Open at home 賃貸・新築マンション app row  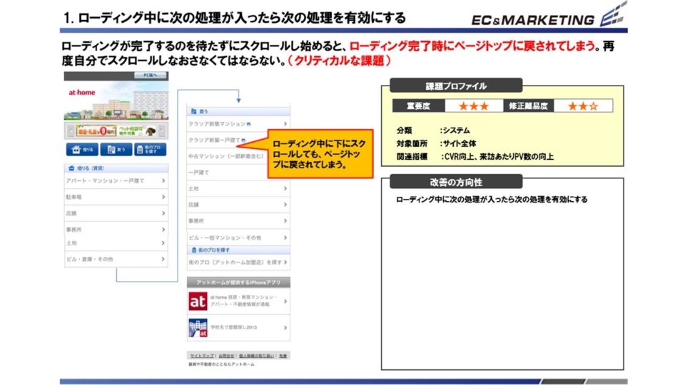(x=238, y=301)
